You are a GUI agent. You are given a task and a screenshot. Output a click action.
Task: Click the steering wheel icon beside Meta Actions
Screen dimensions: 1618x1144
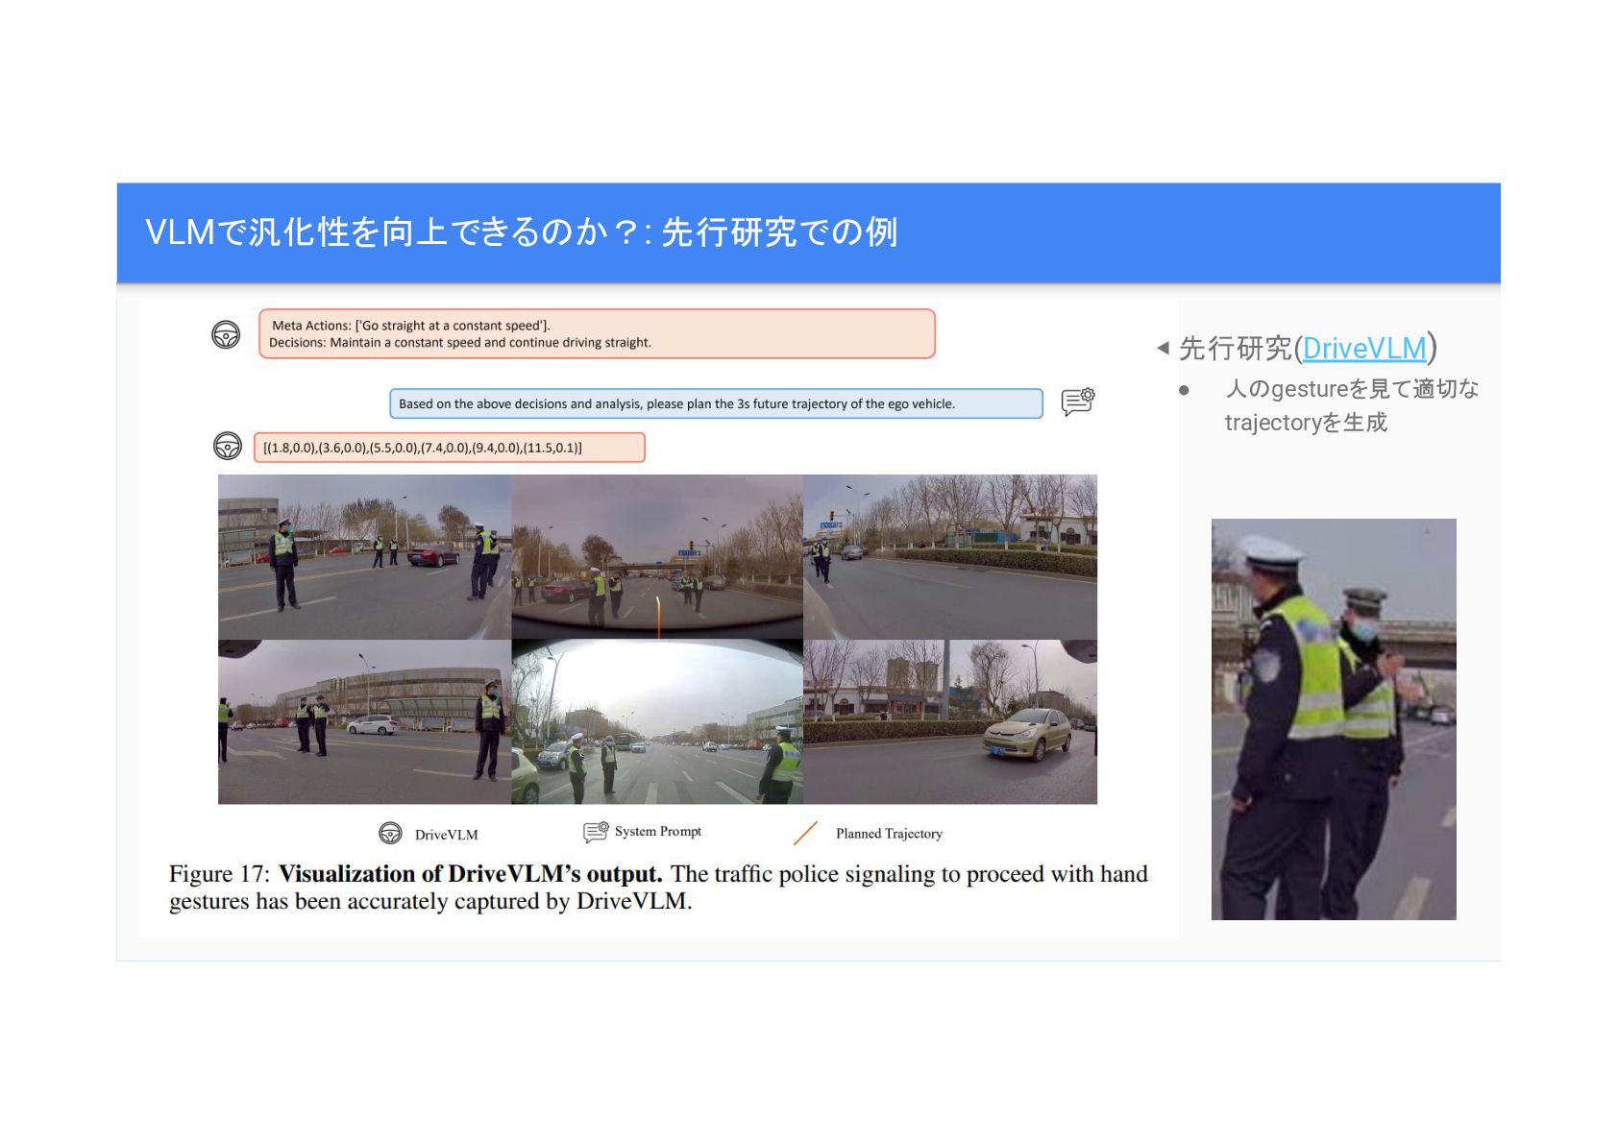[x=226, y=334]
